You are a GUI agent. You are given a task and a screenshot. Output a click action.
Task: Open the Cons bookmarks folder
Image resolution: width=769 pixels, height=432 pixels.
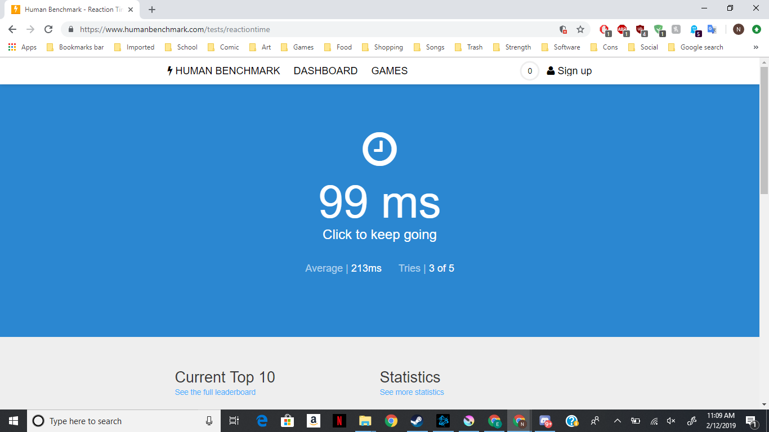coord(604,47)
